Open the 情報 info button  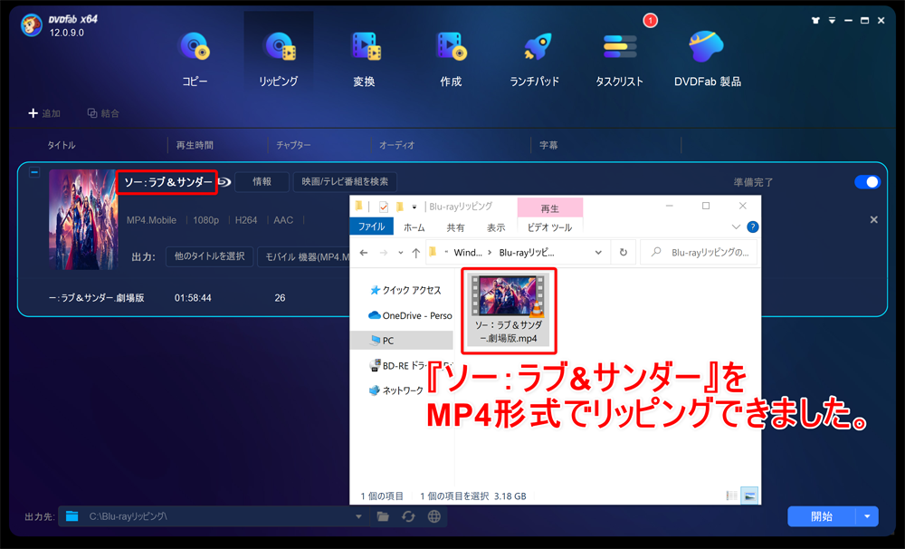click(x=262, y=181)
